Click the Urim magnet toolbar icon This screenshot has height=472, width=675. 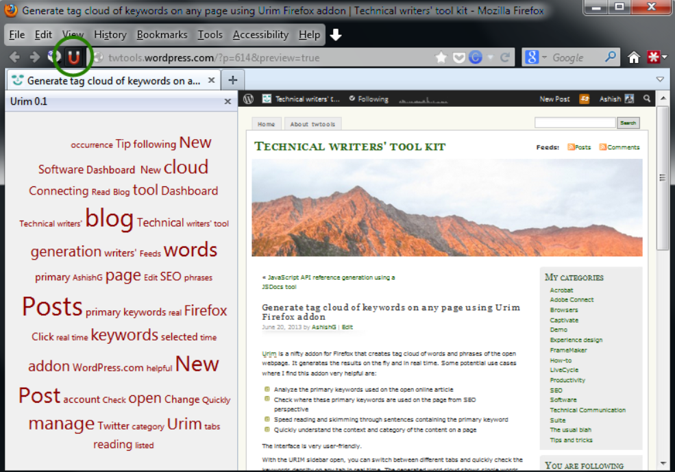coord(73,58)
